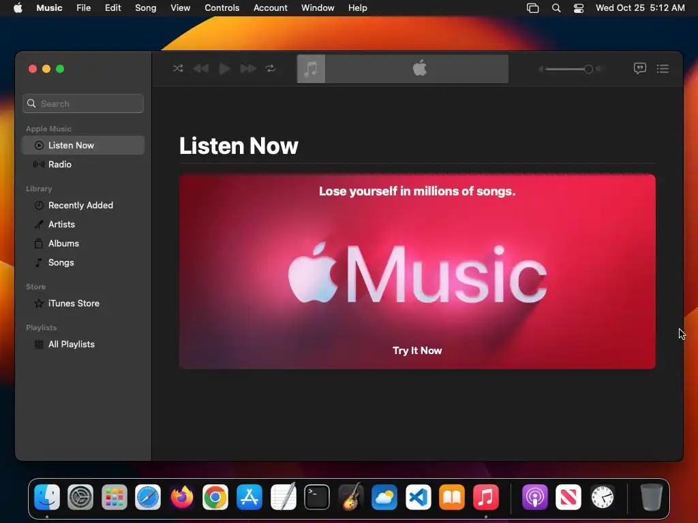Open News from the Dock
The image size is (698, 523).
pyautogui.click(x=568, y=496)
